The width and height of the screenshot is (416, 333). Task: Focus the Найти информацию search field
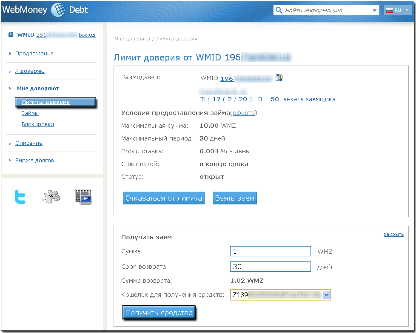(x=326, y=10)
